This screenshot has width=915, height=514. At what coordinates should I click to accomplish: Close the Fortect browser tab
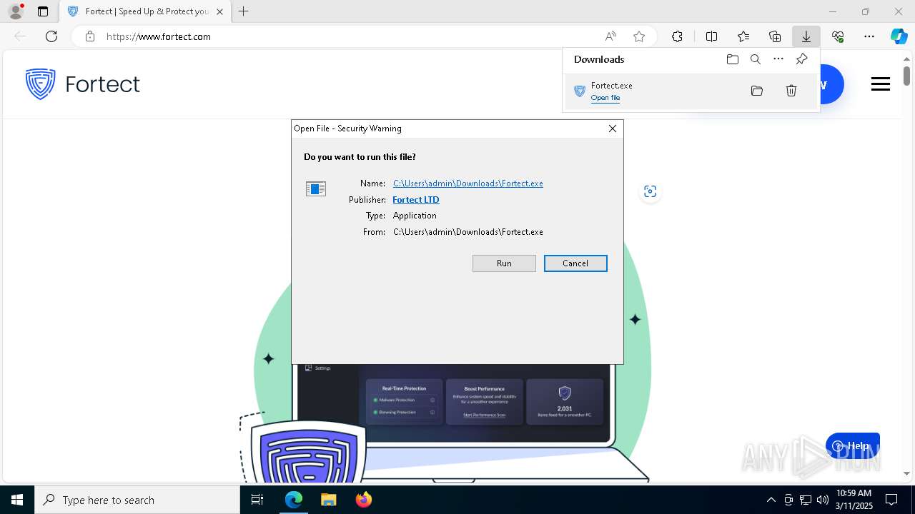(220, 11)
